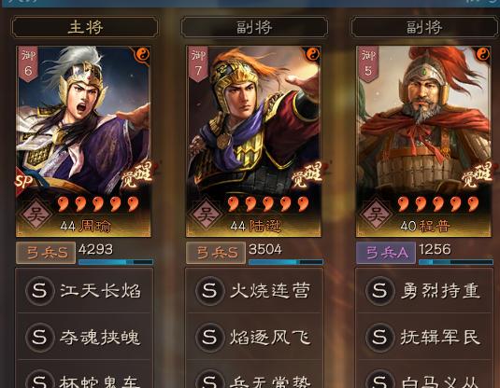The width and height of the screenshot is (500, 388).
Task: Open Cheng Pu (程普) general card portrait
Action: coord(423,142)
